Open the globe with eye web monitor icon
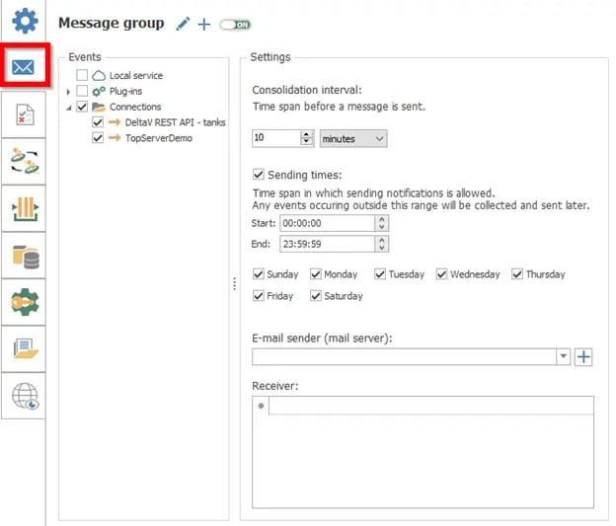The width and height of the screenshot is (616, 526). pos(25,396)
